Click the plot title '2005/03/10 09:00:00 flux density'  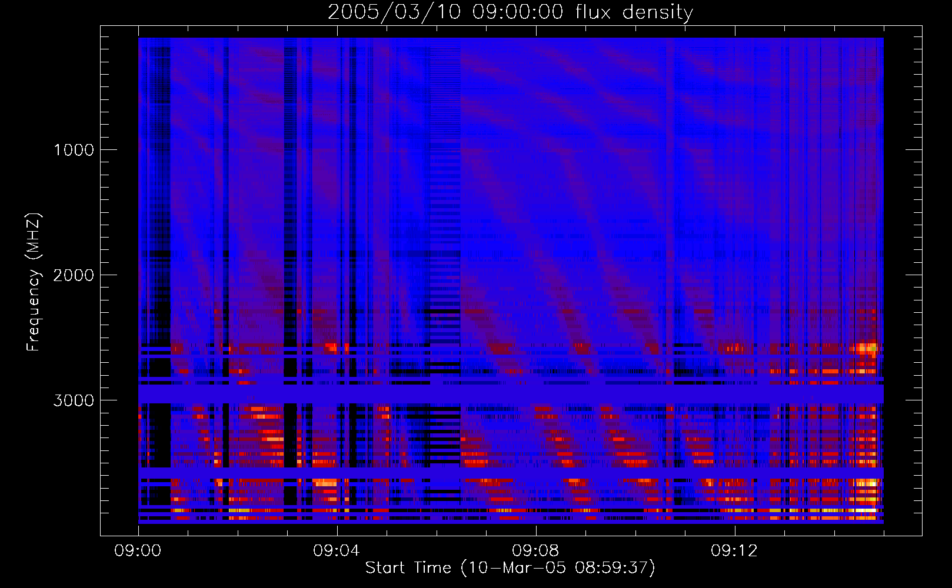(510, 12)
